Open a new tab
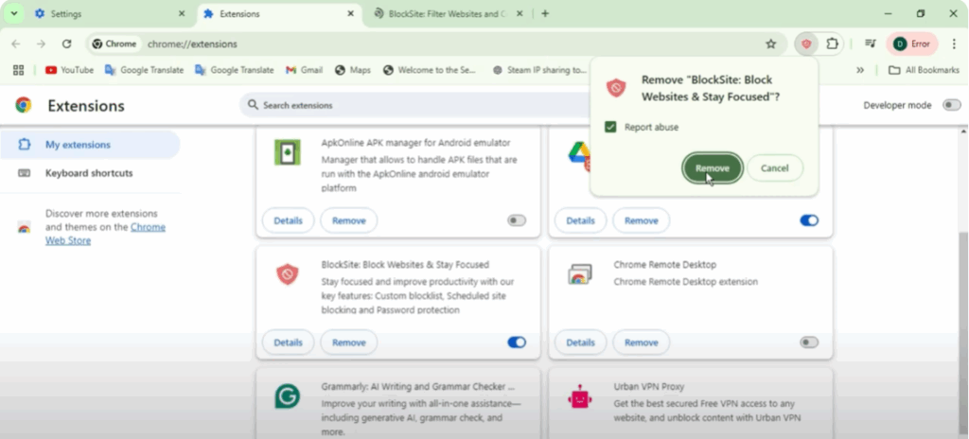This screenshot has width=969, height=439. pyautogui.click(x=545, y=13)
